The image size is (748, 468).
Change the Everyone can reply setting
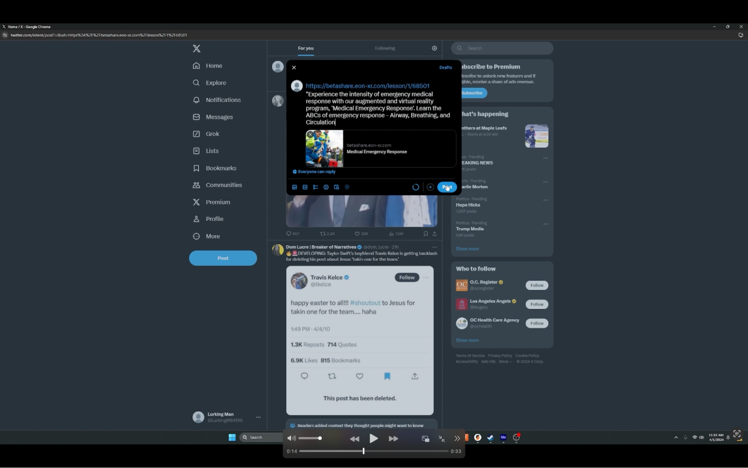[314, 172]
